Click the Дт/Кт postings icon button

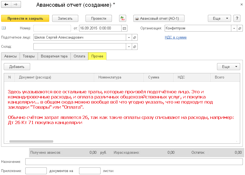point(123,18)
